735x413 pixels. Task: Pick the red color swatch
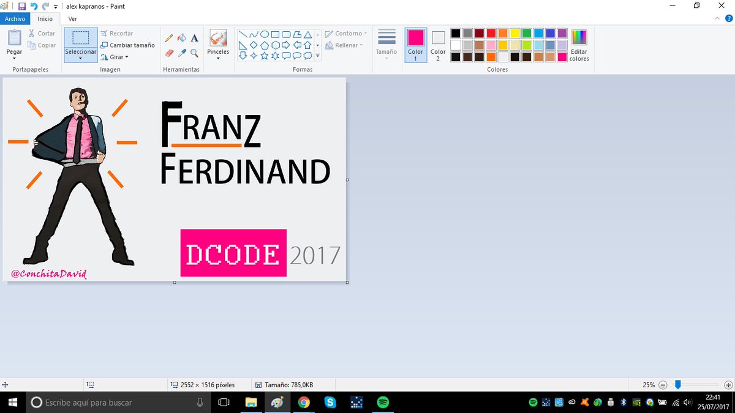(x=491, y=33)
